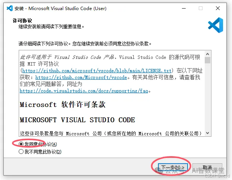Open the GitHub LICENSE.txt link

click(x=97, y=71)
